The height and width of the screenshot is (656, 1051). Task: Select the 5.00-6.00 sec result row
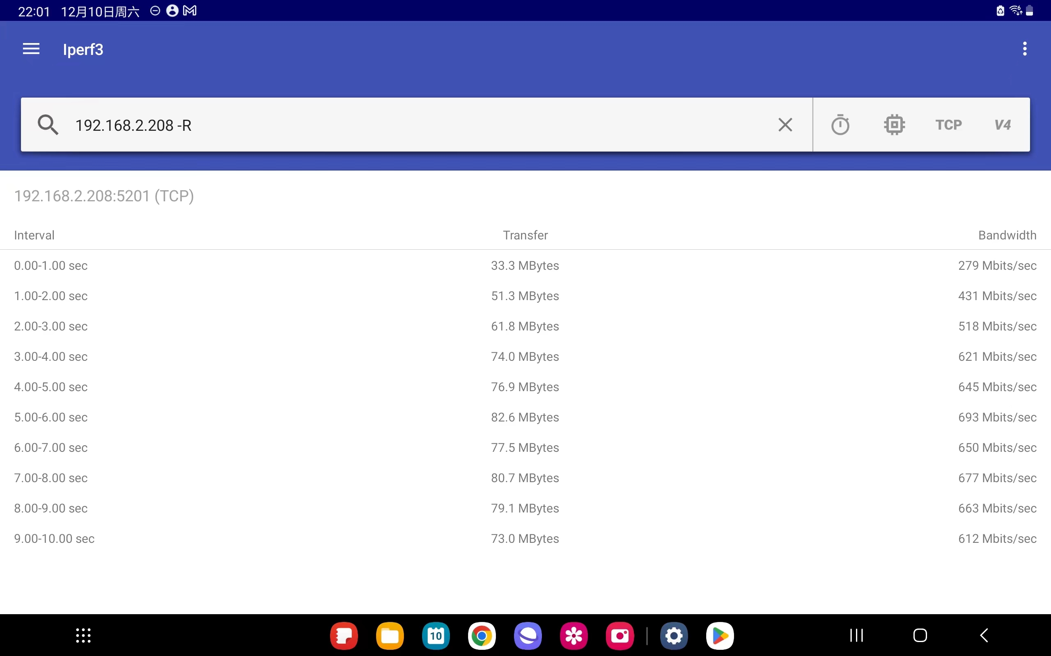(525, 417)
